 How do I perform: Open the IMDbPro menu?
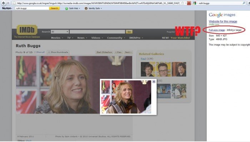tap(136, 38)
